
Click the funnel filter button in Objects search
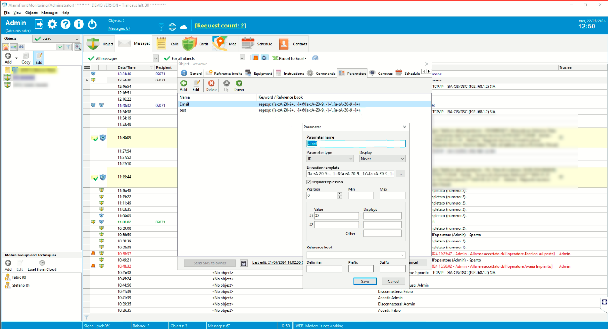(x=68, y=47)
